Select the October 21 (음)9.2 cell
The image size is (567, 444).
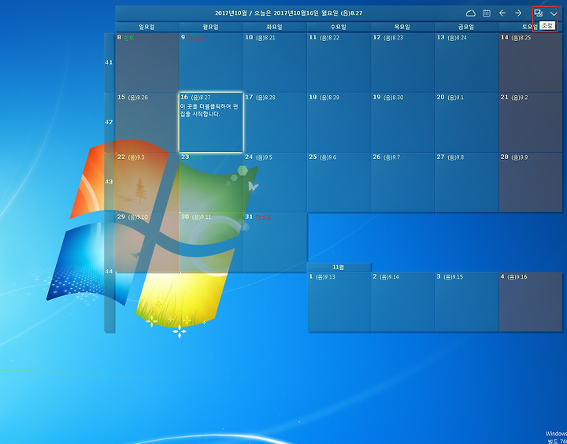pos(531,123)
